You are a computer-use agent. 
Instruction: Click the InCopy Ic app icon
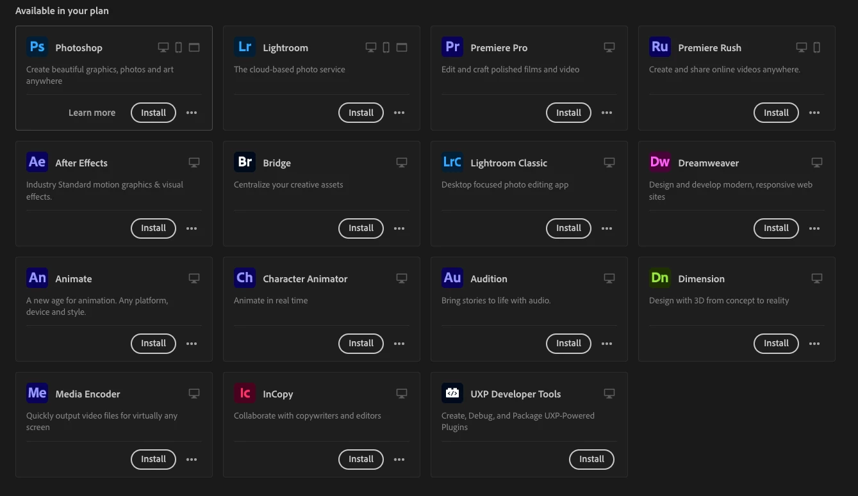(x=245, y=393)
